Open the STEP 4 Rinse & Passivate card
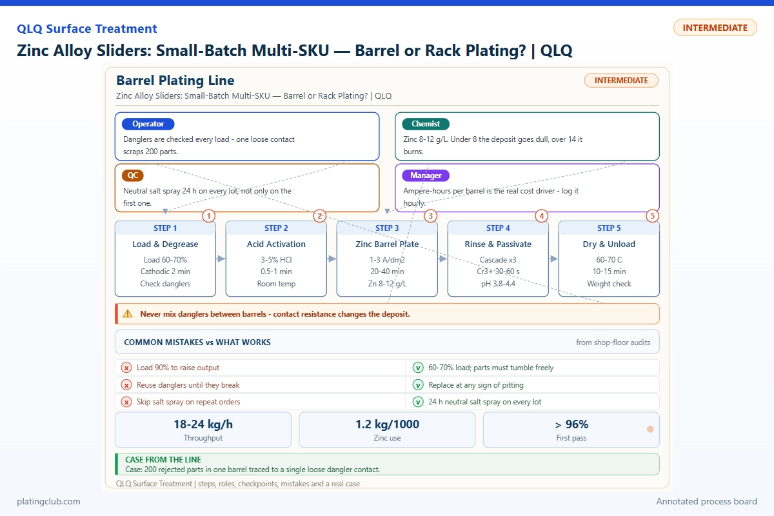Image resolution: width=774 pixels, height=516 pixels. [498, 259]
